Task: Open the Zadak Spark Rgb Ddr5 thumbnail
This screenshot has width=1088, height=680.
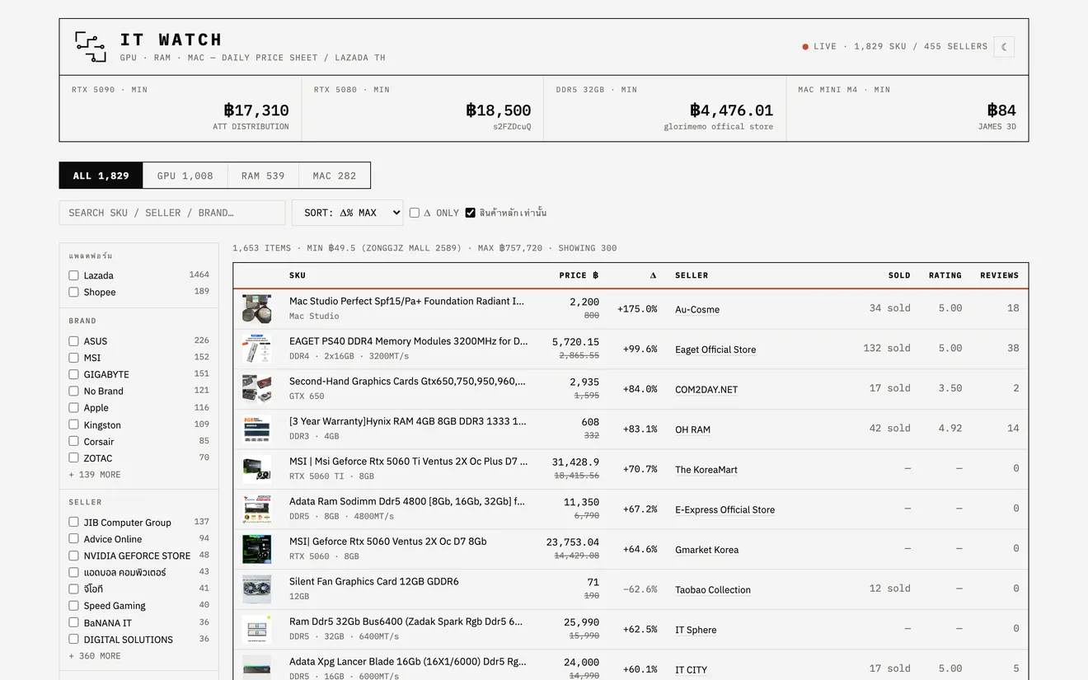Action: click(257, 629)
